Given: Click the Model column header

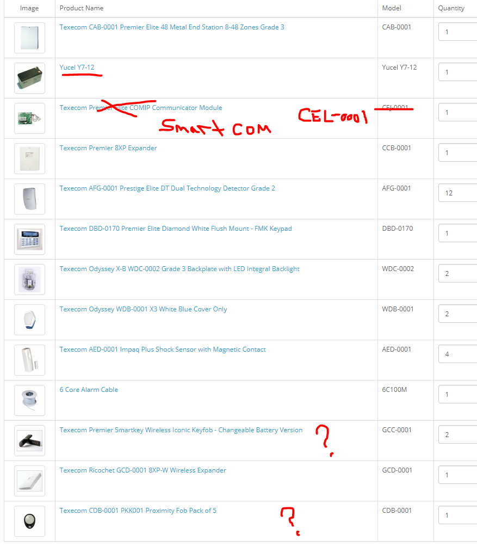Looking at the screenshot, I should point(392,8).
